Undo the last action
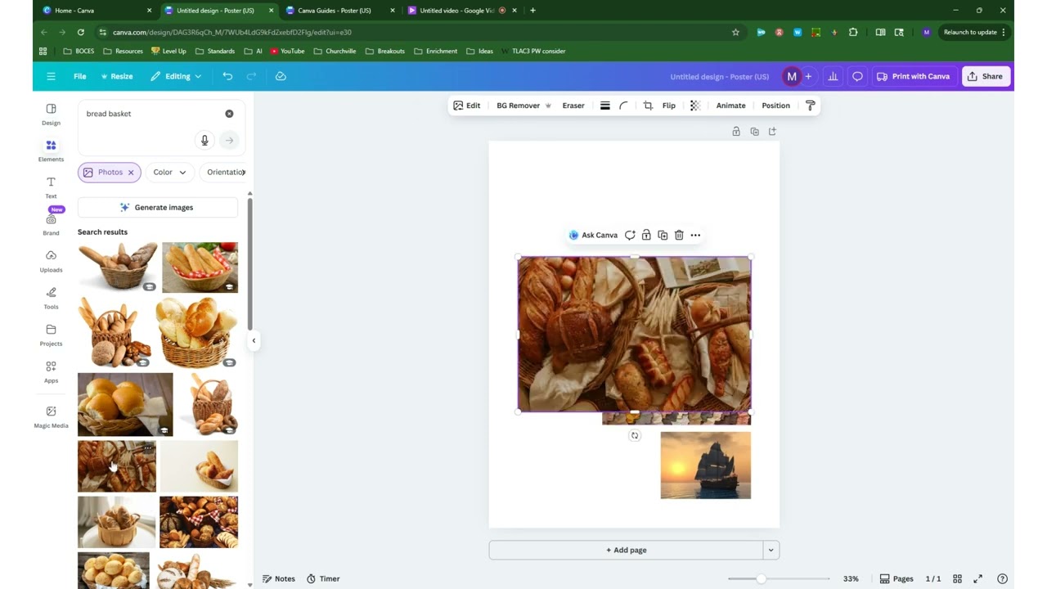This screenshot has height=589, width=1047. 227,76
